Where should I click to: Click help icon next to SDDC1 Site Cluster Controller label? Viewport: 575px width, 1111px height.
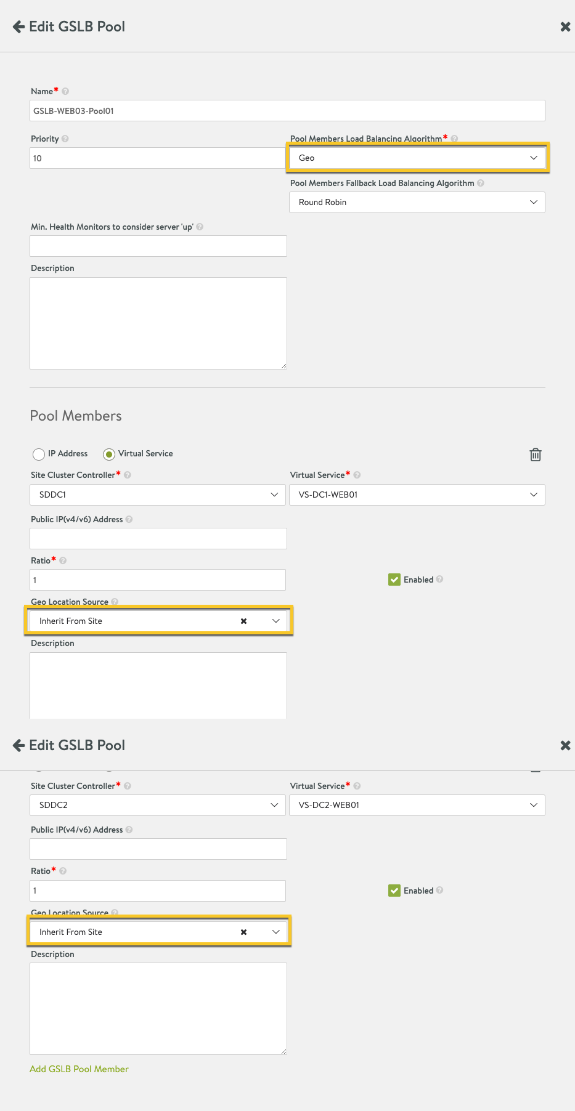point(128,475)
